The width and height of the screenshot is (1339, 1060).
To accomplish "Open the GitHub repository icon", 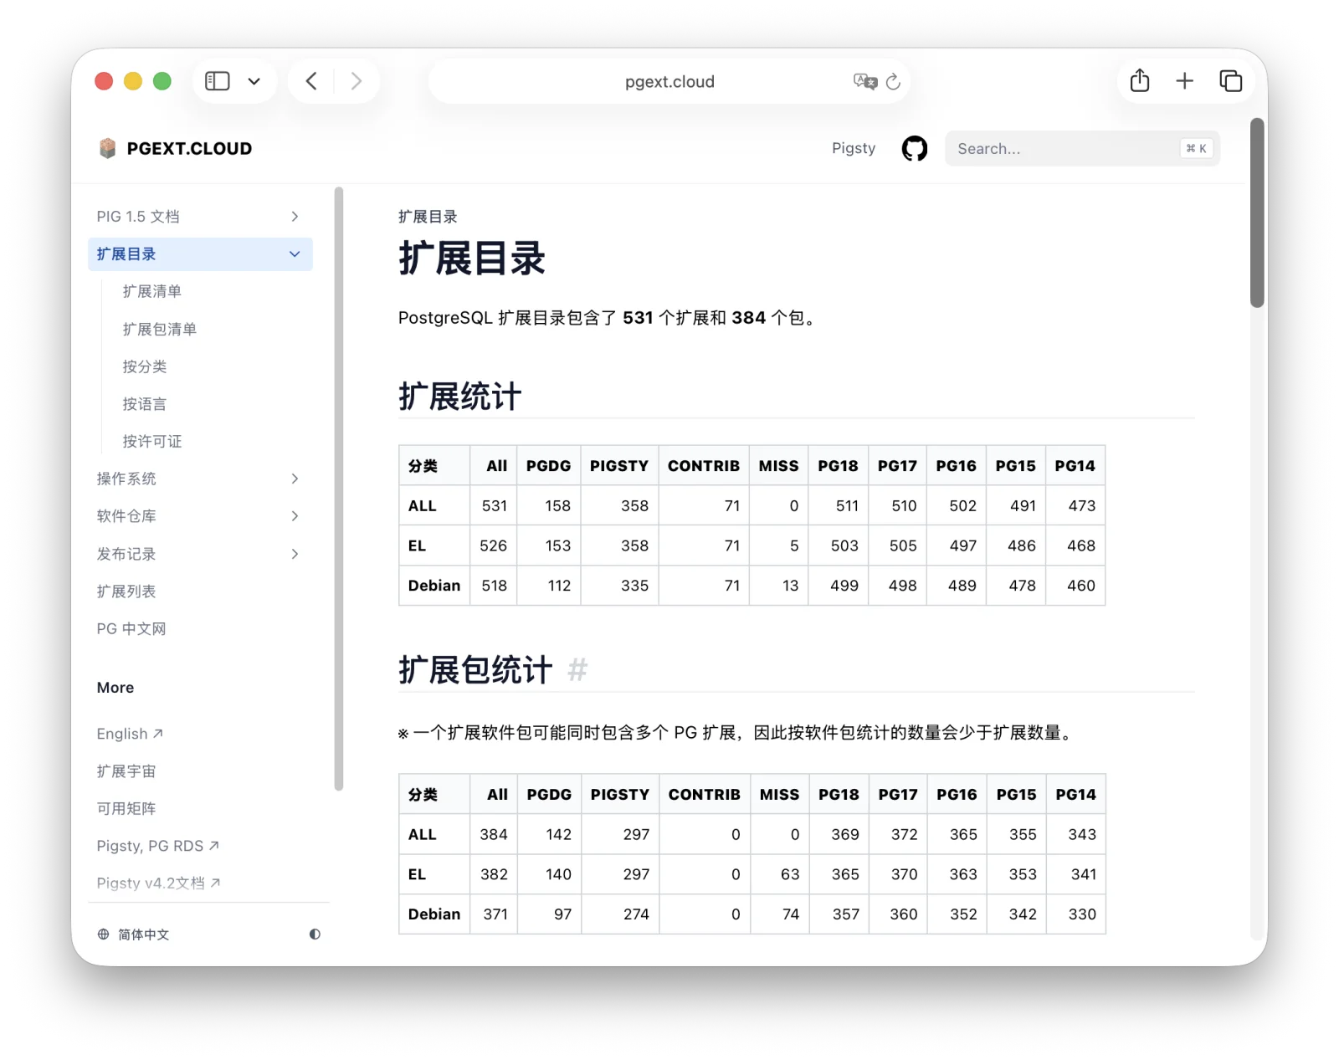I will [915, 148].
